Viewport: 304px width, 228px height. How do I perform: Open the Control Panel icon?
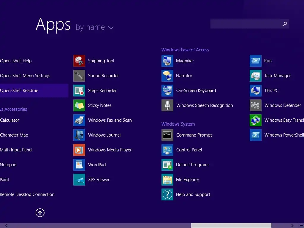167,150
